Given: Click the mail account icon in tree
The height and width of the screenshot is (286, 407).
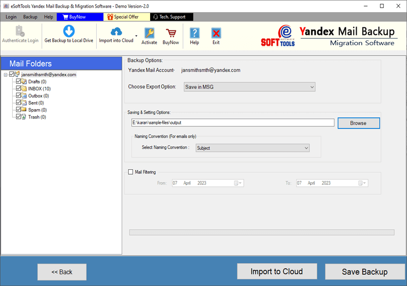Looking at the screenshot, I should [17, 74].
